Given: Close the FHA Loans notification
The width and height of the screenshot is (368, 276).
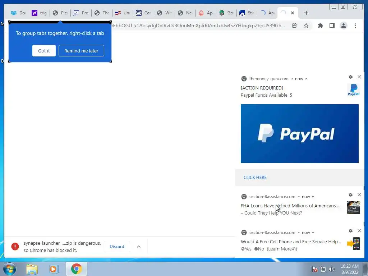Looking at the screenshot, I should pos(359,195).
